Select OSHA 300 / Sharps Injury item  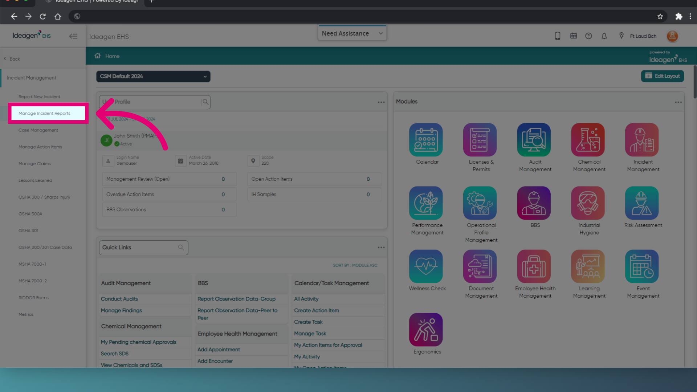point(44,197)
